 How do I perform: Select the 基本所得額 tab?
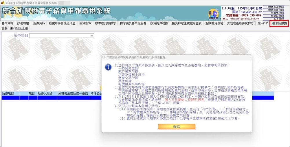pyautogui.click(x=279, y=23)
